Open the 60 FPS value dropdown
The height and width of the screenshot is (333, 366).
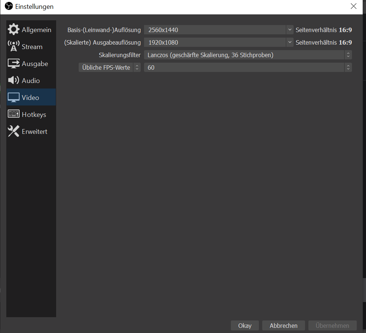(247, 67)
